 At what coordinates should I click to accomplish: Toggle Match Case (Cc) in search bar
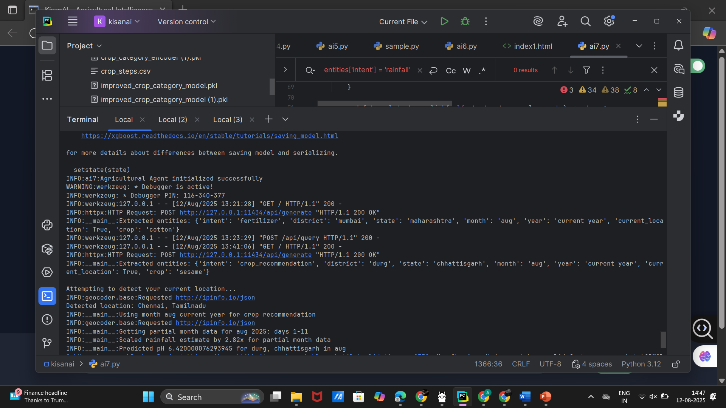[x=451, y=71]
